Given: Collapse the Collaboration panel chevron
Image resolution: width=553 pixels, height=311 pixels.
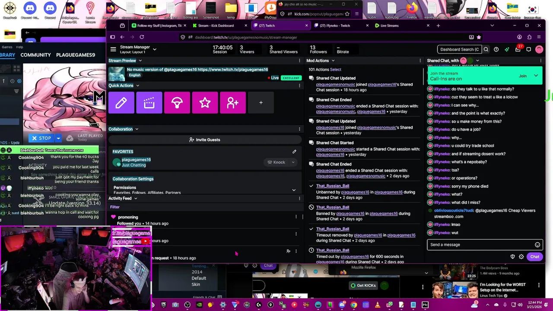Looking at the screenshot, I should 137,129.
